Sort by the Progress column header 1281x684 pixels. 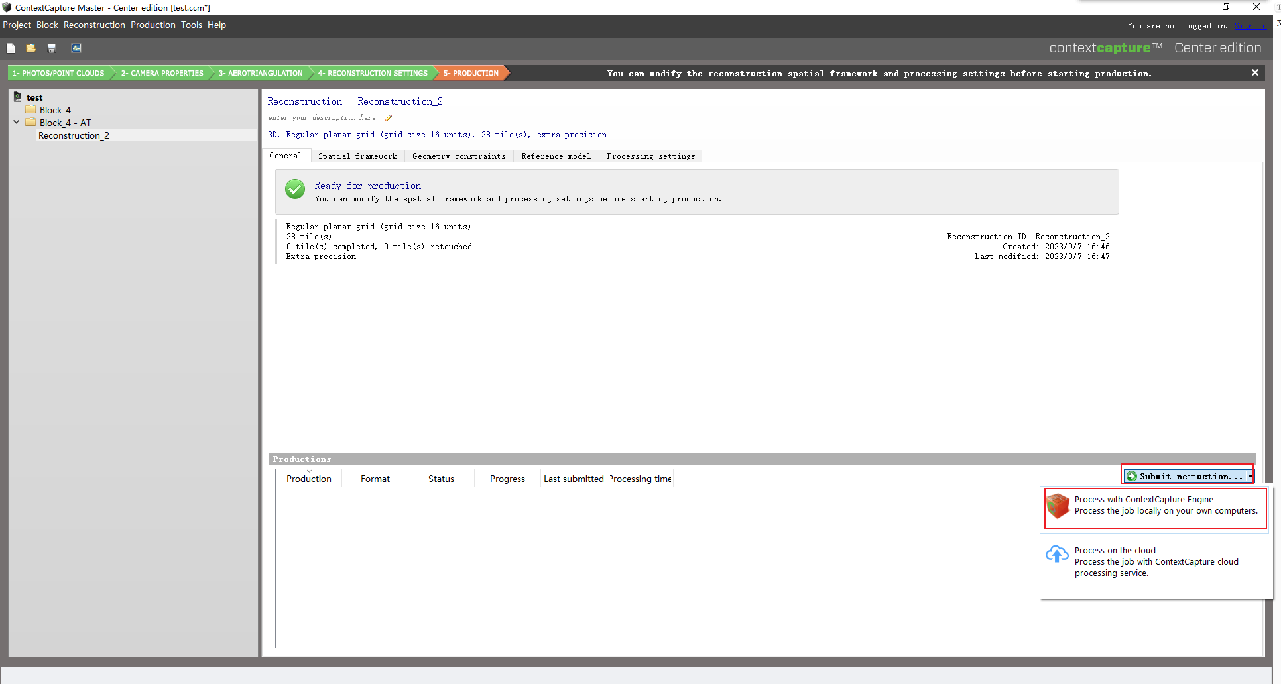508,479
